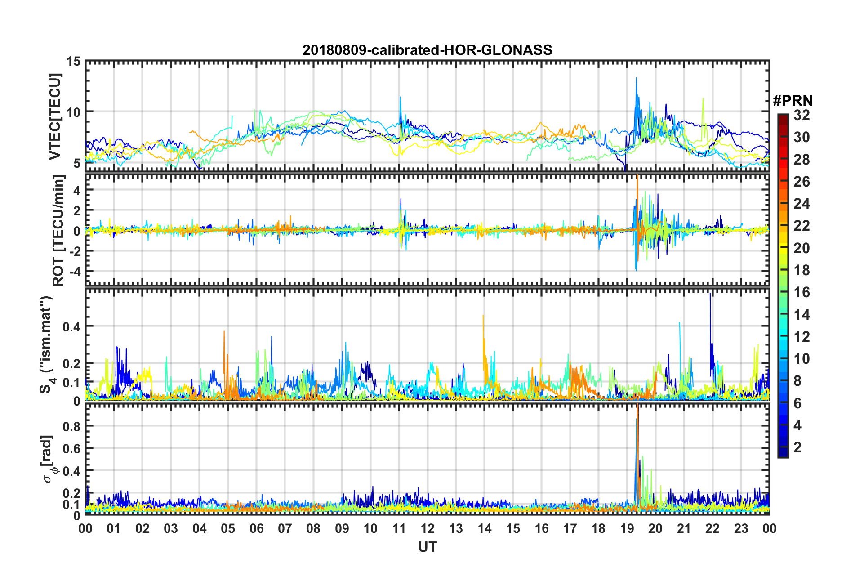The width and height of the screenshot is (855, 572).
Task: Select the "UT" x-axis label
Action: (x=427, y=547)
